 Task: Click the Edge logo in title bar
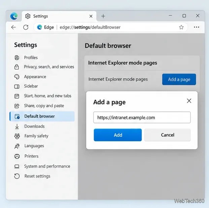click(x=14, y=16)
